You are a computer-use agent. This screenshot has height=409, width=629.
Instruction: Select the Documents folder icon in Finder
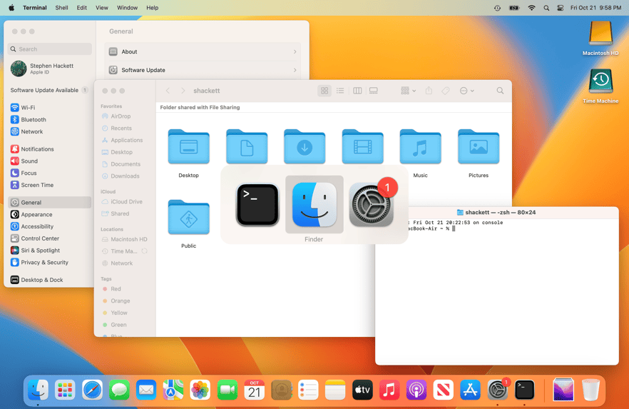click(247, 147)
